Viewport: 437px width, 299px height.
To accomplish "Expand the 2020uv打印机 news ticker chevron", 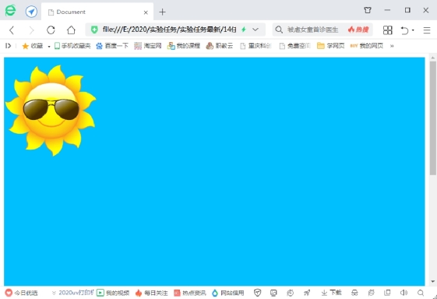I will (x=54, y=293).
